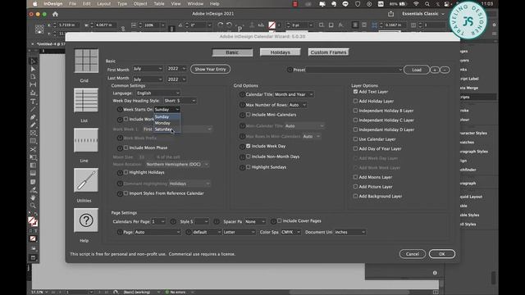Click the Home icon in InDesign title bar
The height and width of the screenshot is (295, 525).
pos(55,14)
